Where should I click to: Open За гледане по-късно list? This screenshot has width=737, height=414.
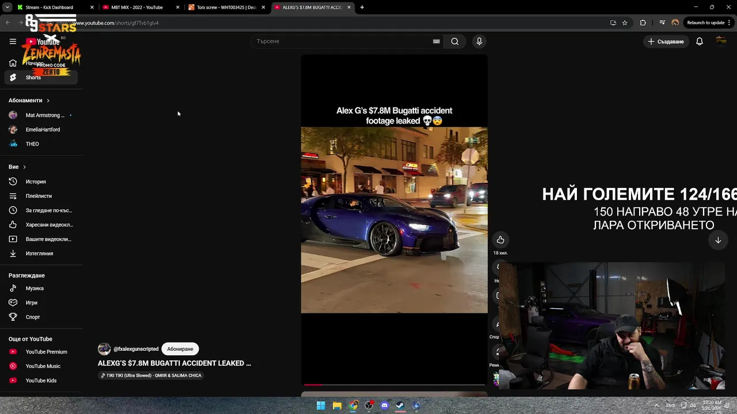(41, 210)
